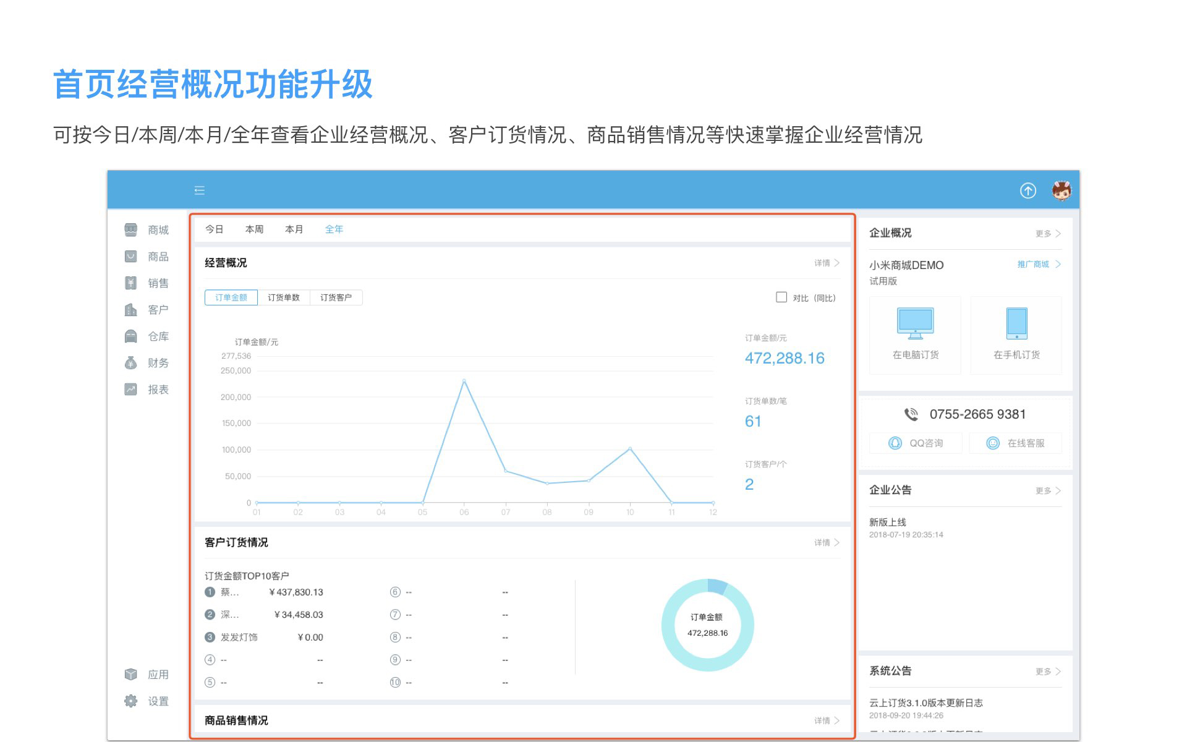1187x742 pixels.
Task: Click the hamburger menu icon in the header
Action: [x=199, y=190]
